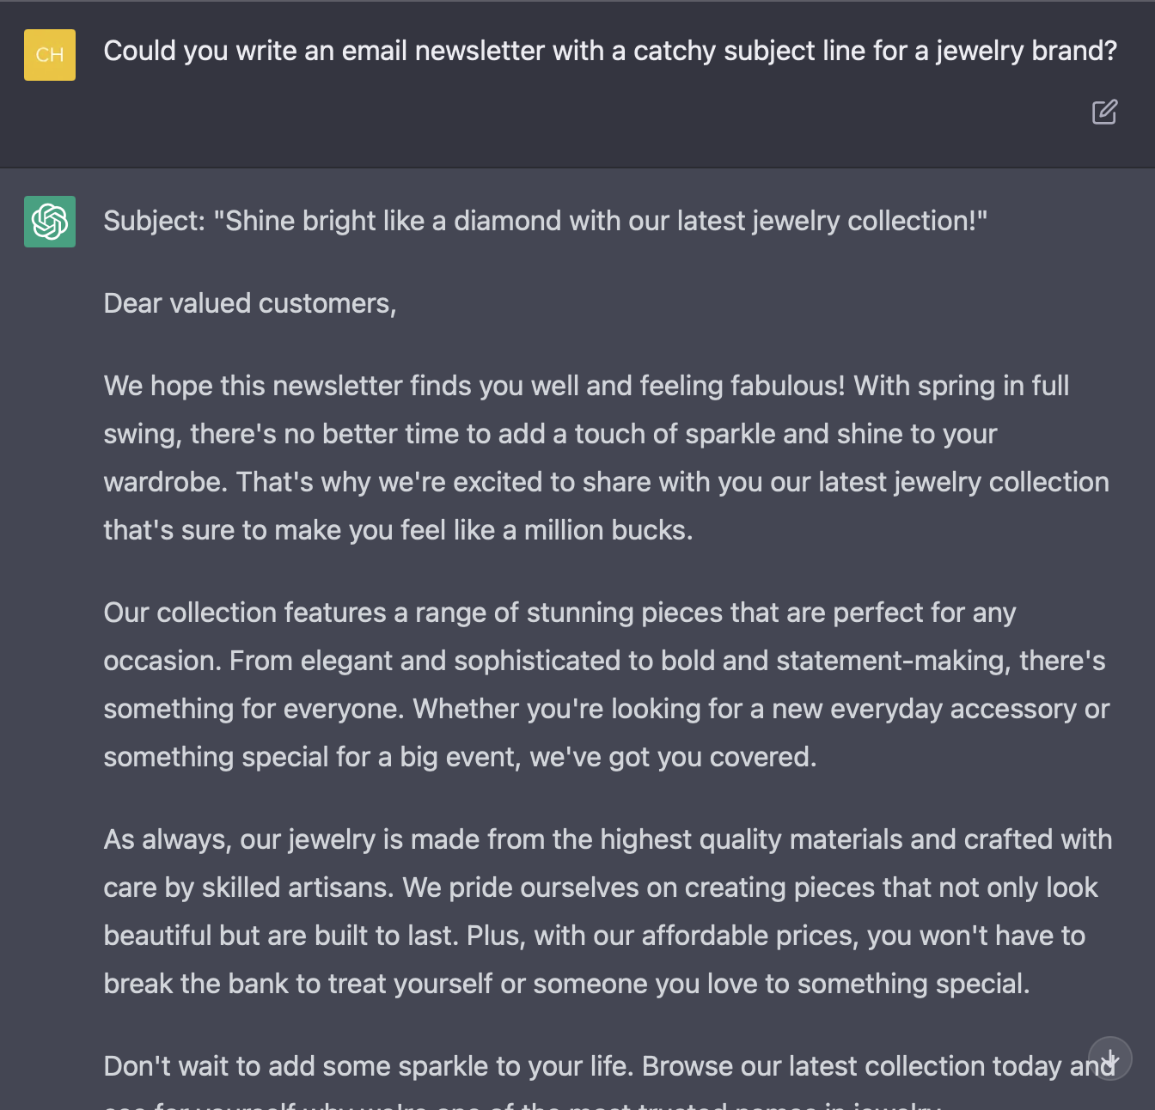Click the "Dear valued customers," greeting
Image resolution: width=1155 pixels, height=1110 pixels.
coord(250,303)
